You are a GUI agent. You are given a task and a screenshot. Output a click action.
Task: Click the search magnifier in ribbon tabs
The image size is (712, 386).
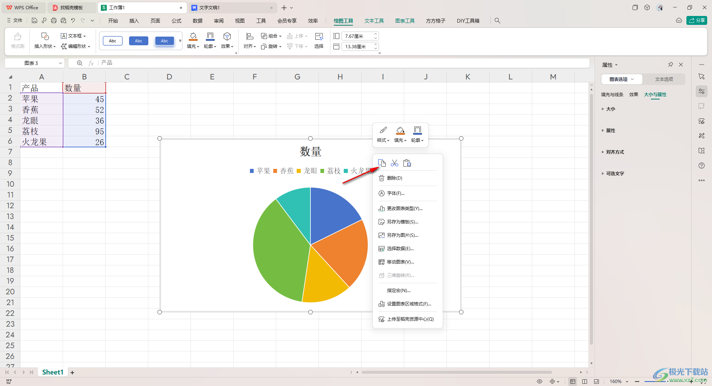point(497,21)
